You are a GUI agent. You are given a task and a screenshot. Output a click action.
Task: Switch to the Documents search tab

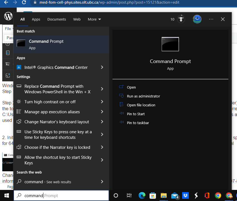point(57,19)
